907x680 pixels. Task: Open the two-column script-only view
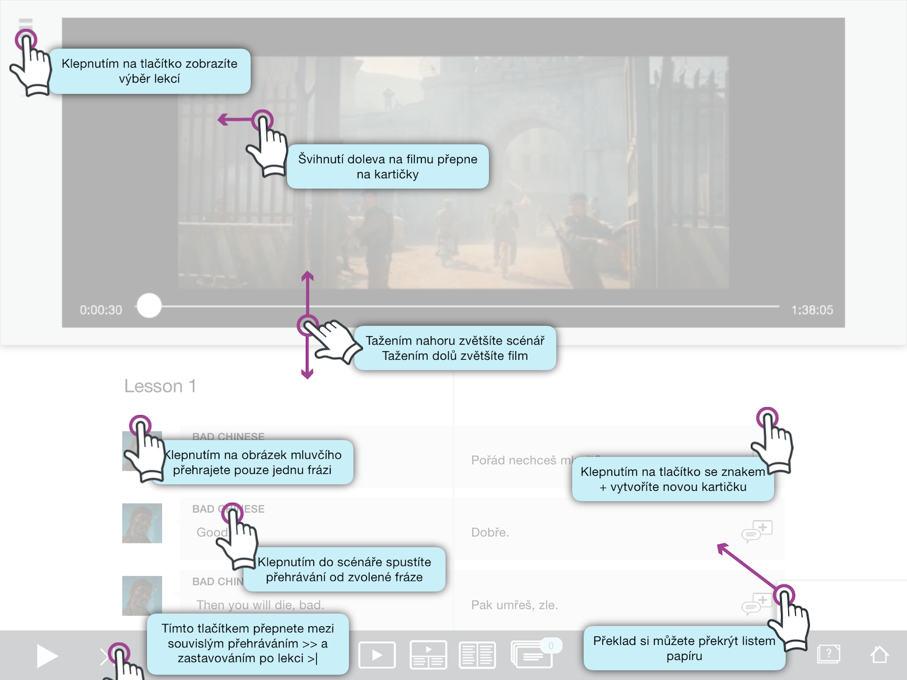click(477, 655)
